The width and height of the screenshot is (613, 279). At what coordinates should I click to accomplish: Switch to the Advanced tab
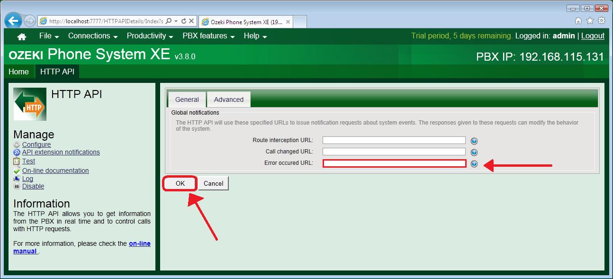click(x=229, y=99)
